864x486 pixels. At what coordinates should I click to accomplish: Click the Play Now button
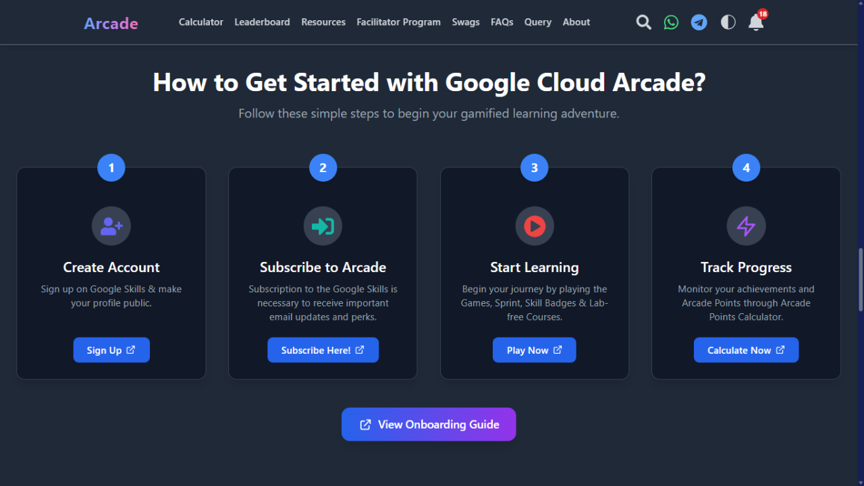tap(535, 350)
